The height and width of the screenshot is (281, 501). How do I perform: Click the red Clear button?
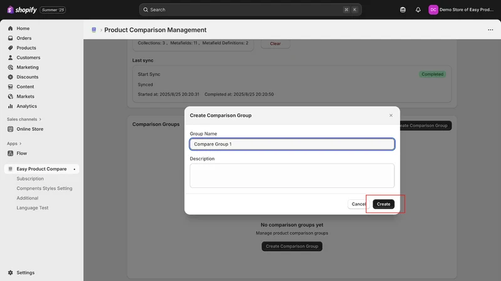(x=276, y=44)
